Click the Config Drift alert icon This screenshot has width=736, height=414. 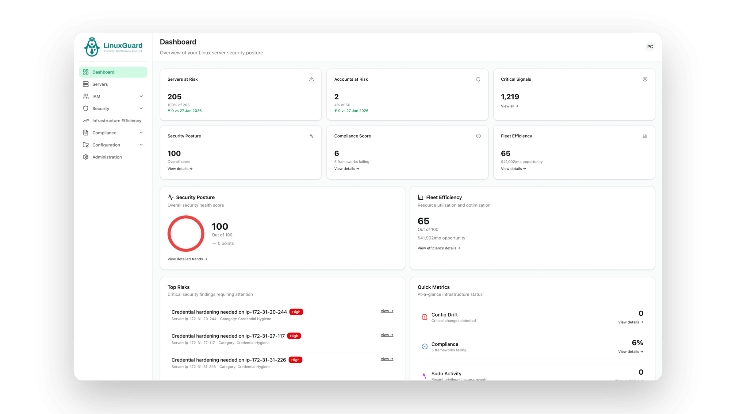coord(425,317)
